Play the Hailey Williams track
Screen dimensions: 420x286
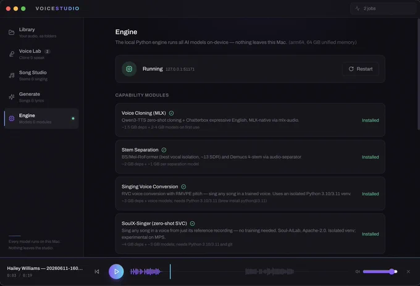(x=116, y=272)
